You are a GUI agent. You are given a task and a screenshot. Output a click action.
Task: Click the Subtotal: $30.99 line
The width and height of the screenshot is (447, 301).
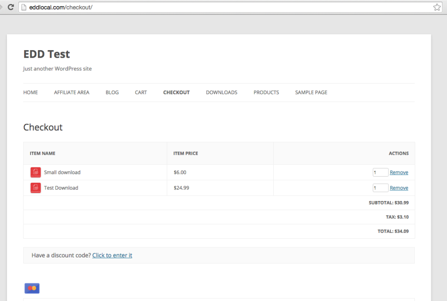point(389,203)
